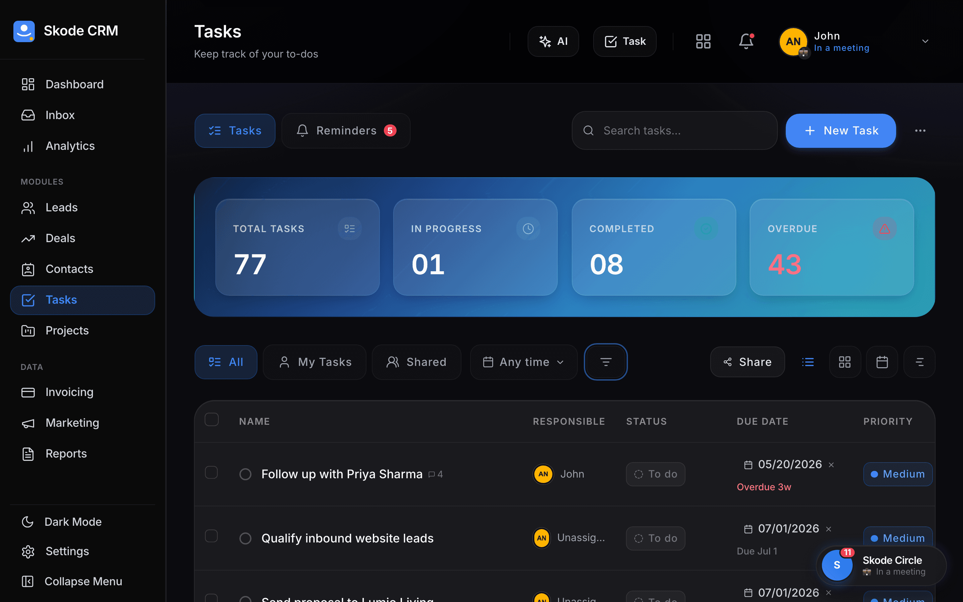Viewport: 963px width, 602px height.
Task: Click the calendar icon beside 07/01/2026 in Qualify row
Action: [x=748, y=529]
